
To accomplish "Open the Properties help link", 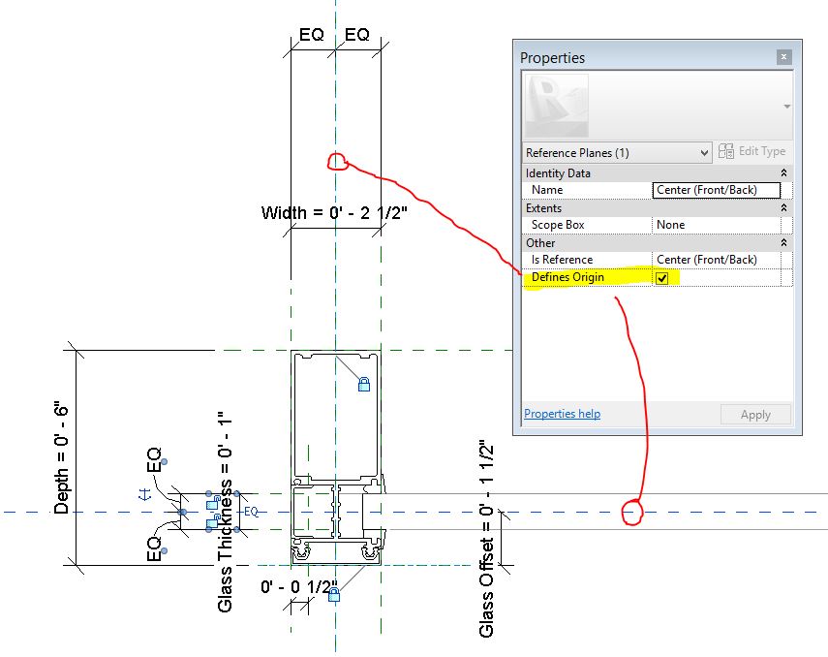I will [562, 414].
